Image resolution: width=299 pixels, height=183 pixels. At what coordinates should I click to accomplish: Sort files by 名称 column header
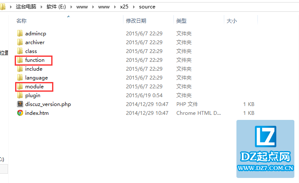click(x=21, y=21)
